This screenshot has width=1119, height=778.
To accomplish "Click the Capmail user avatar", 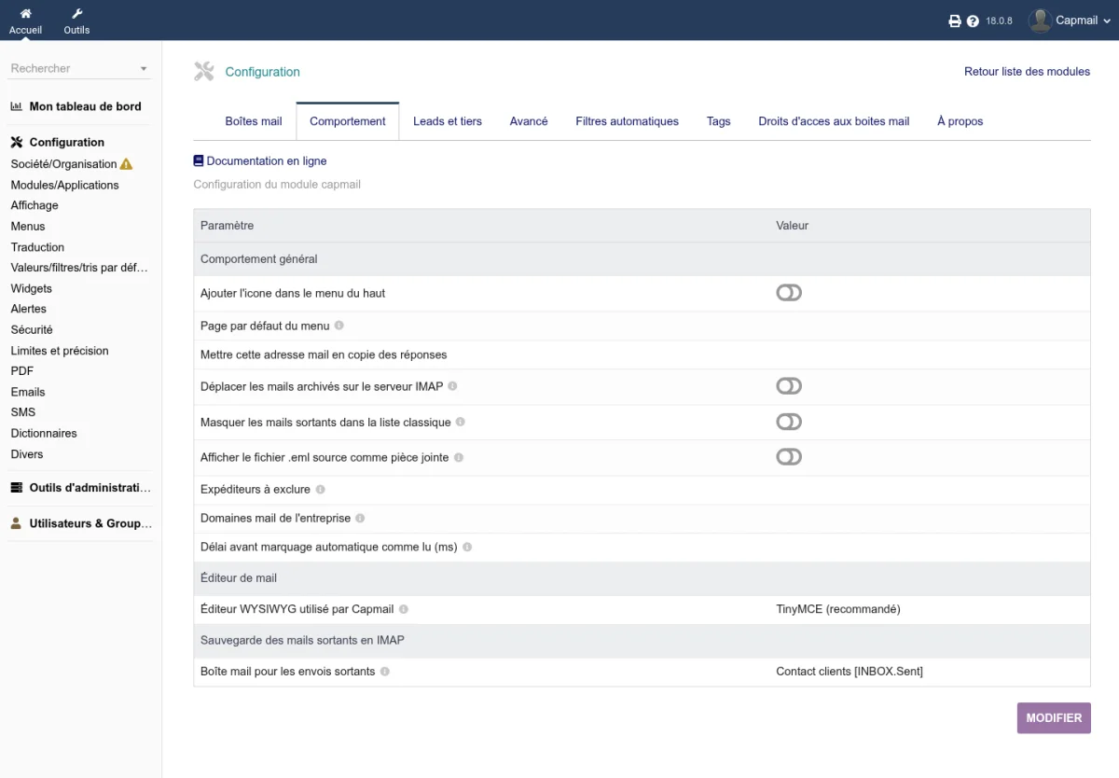I will pos(1040,21).
